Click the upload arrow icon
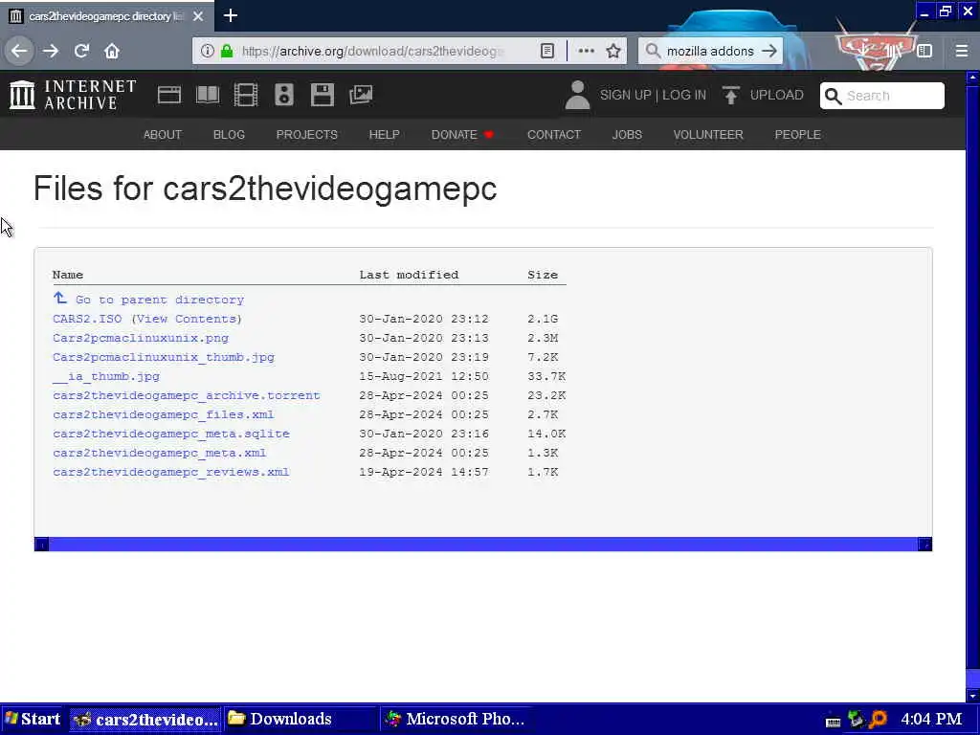980x735 pixels. click(730, 95)
